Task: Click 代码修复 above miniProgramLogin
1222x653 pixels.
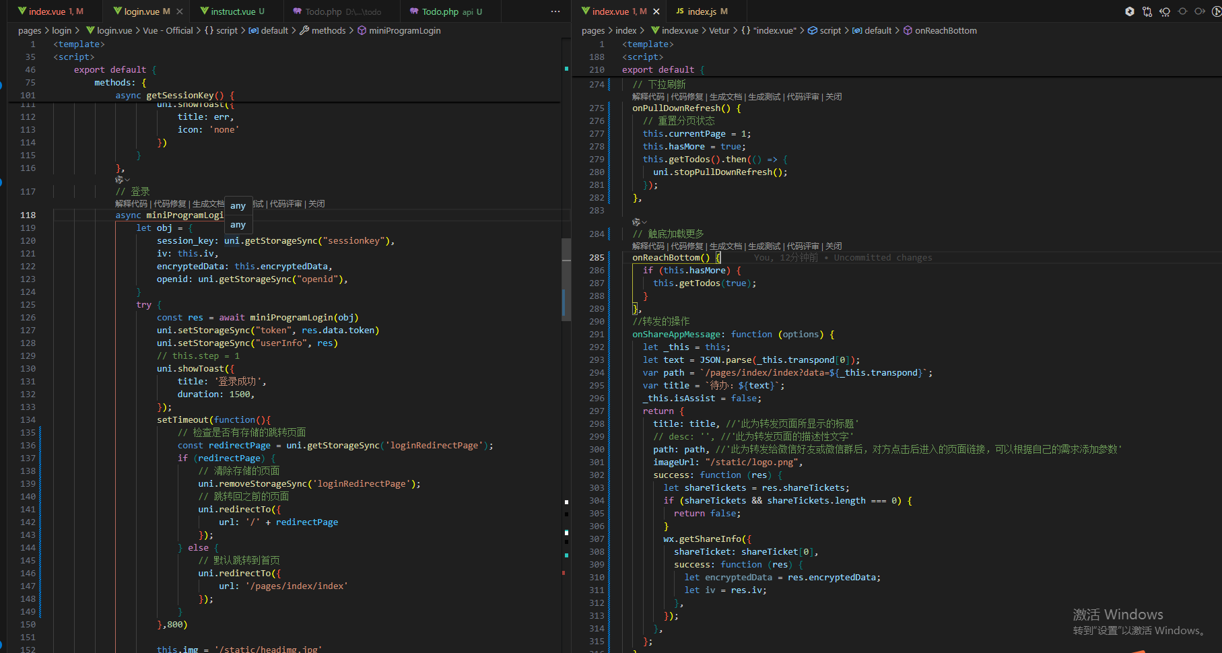Action: [170, 204]
